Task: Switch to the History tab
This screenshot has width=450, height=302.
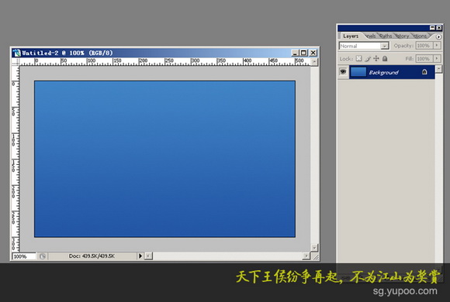Action: 403,36
